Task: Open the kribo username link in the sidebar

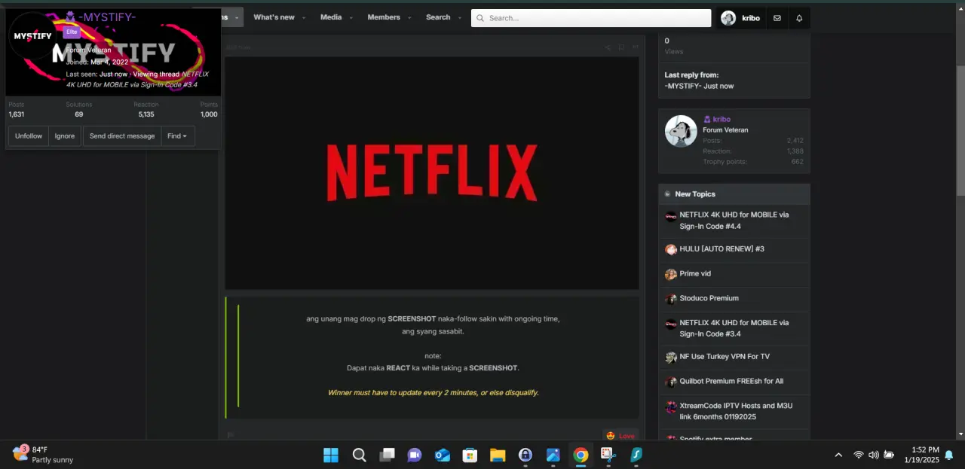Action: coord(721,119)
